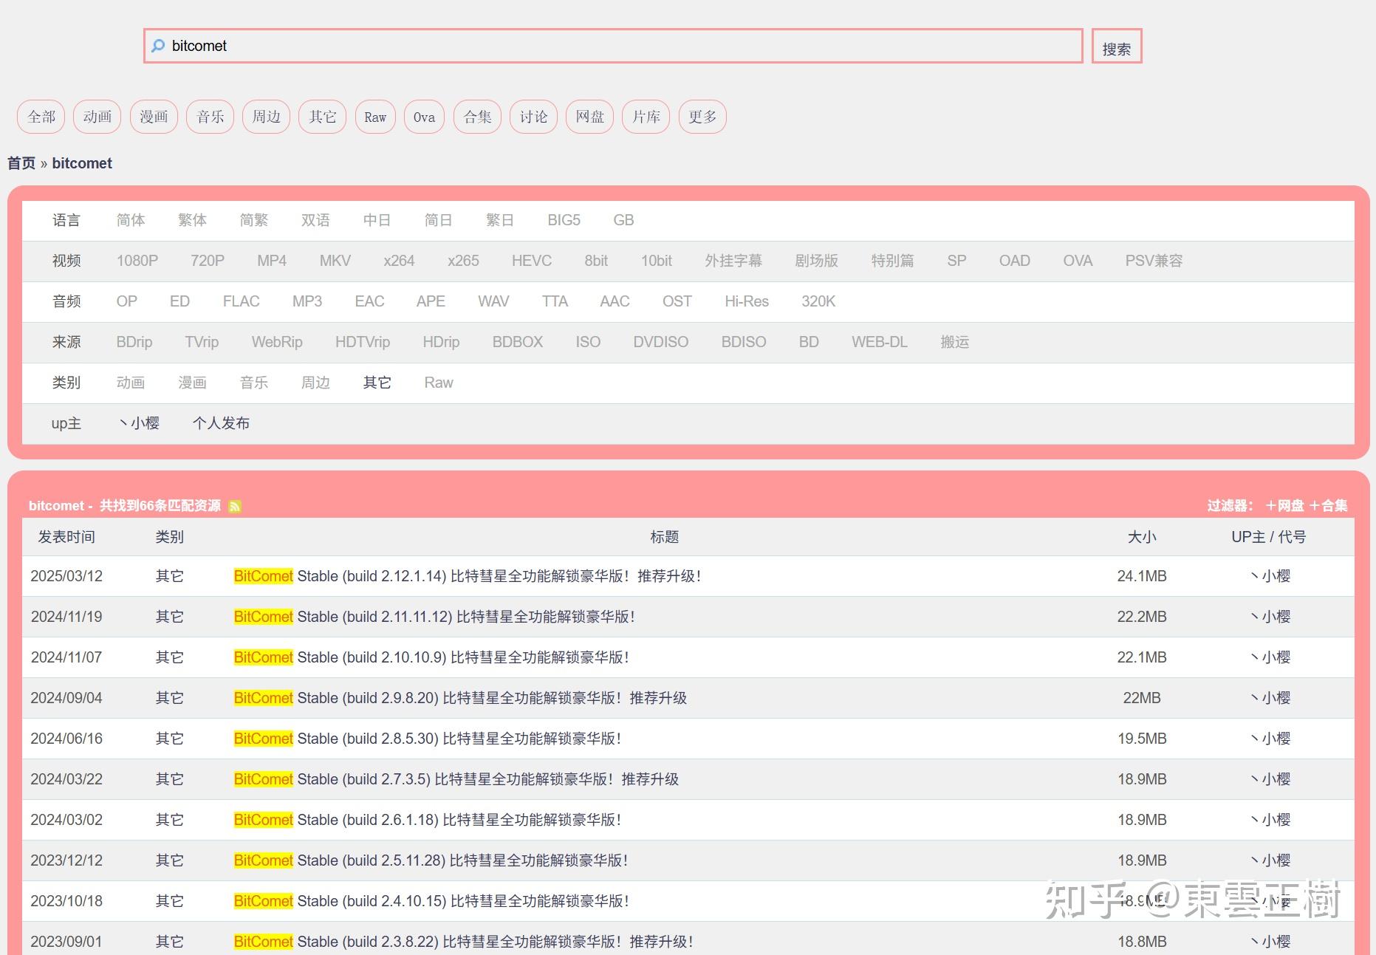Viewport: 1376px width, 955px height.
Task: Filter video by 外挂字幕
Action: [x=733, y=261]
